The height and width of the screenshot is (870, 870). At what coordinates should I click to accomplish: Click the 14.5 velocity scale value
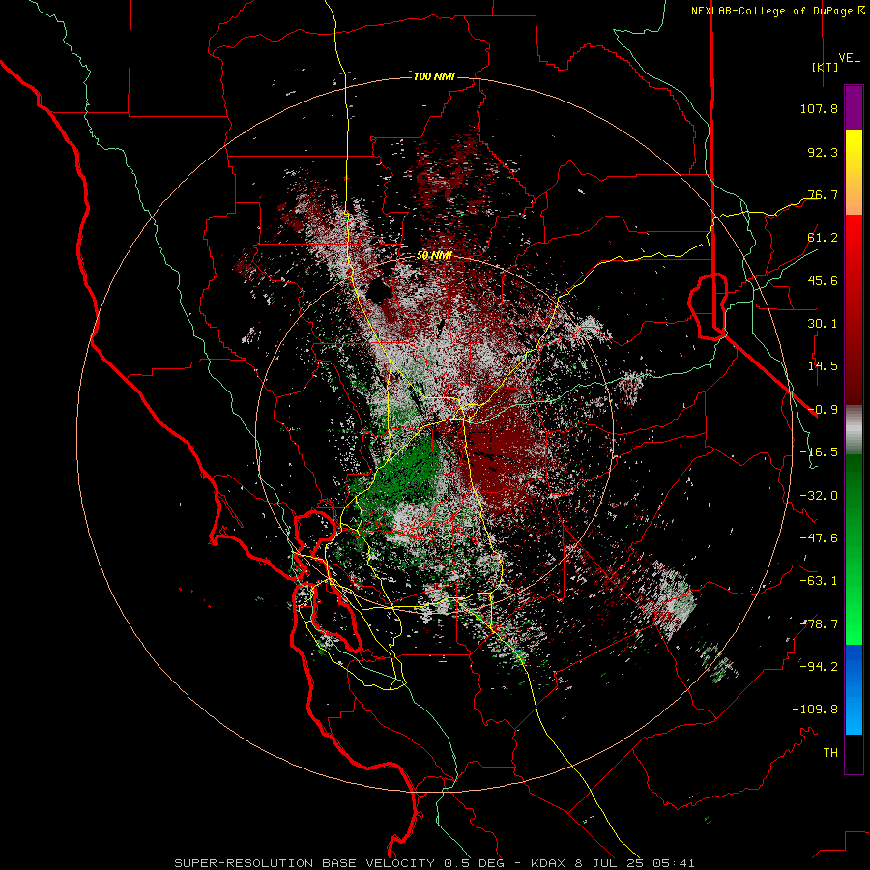[823, 366]
